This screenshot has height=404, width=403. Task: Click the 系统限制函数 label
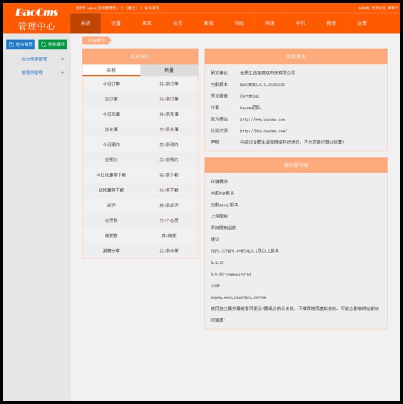223,228
